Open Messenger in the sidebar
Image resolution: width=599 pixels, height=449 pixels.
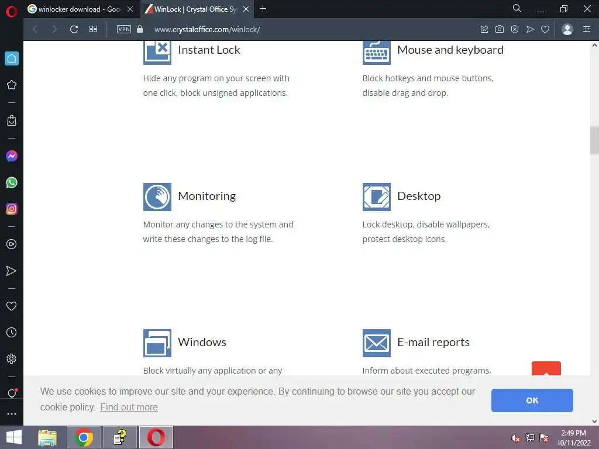tap(12, 156)
